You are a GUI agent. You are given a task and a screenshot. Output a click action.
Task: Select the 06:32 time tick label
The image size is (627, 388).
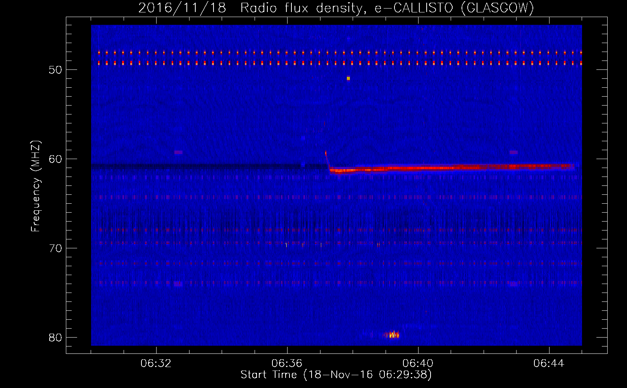tap(156, 364)
